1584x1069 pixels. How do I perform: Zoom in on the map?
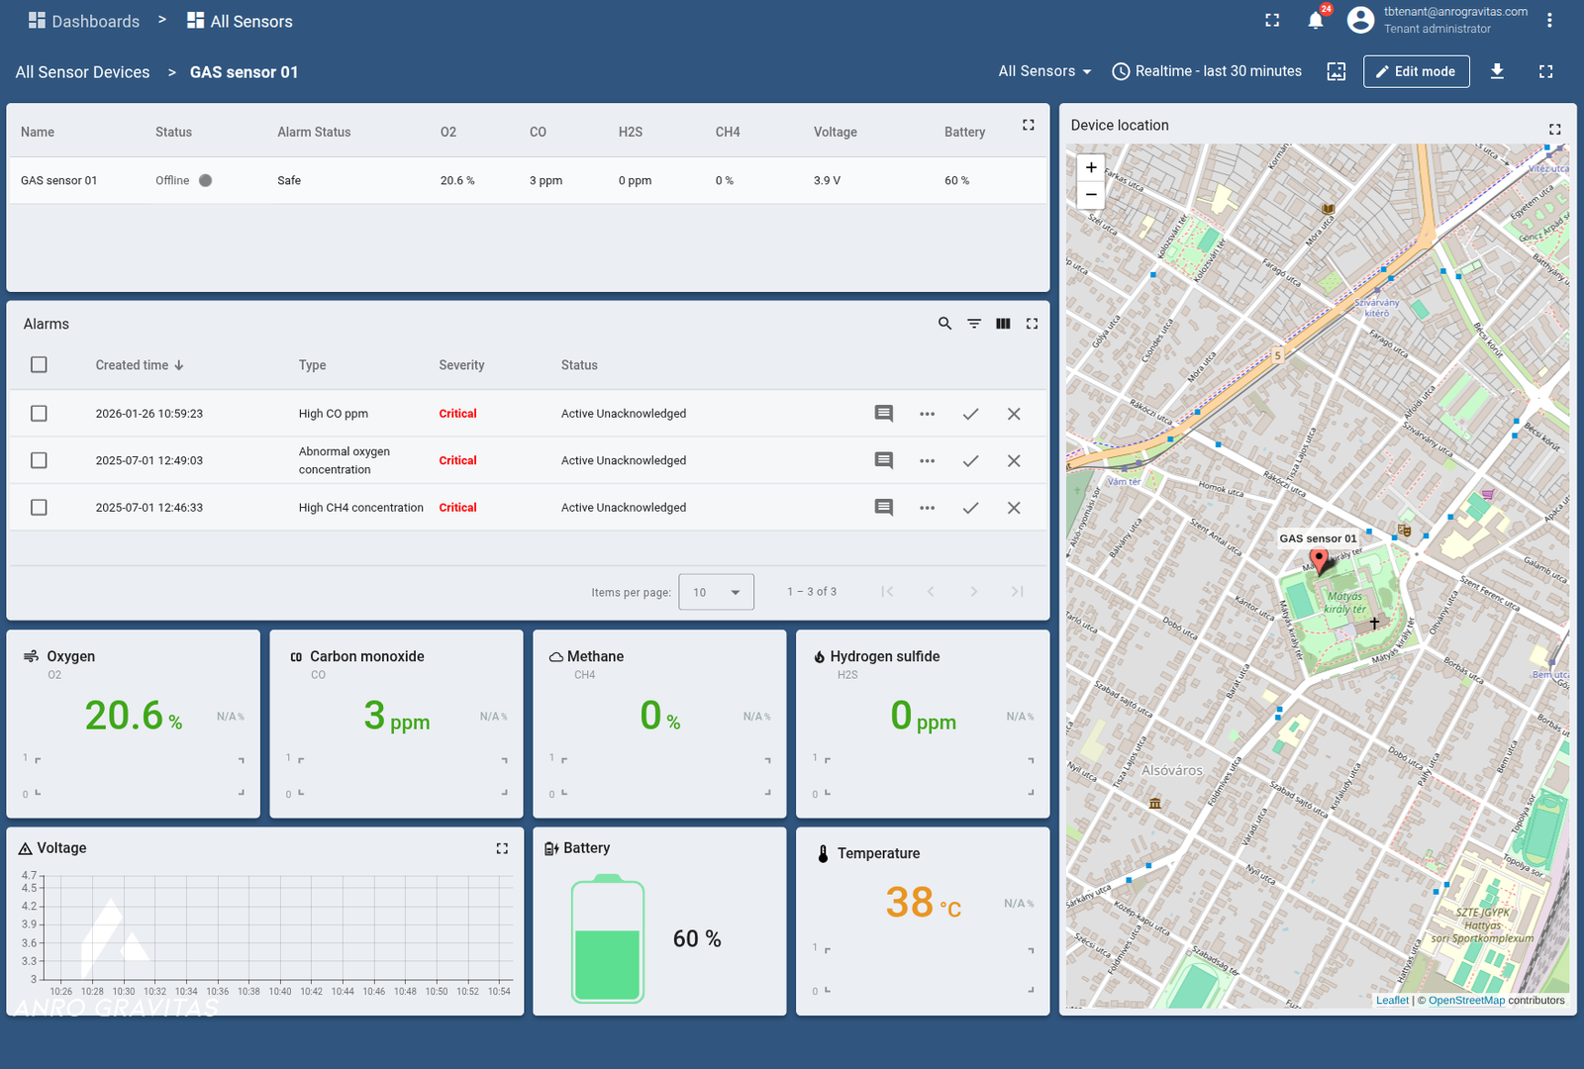coord(1091,167)
